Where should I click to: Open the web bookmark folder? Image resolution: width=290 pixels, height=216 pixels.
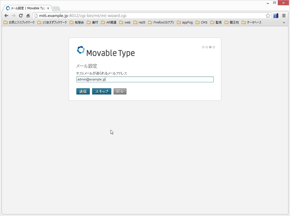click(x=125, y=22)
